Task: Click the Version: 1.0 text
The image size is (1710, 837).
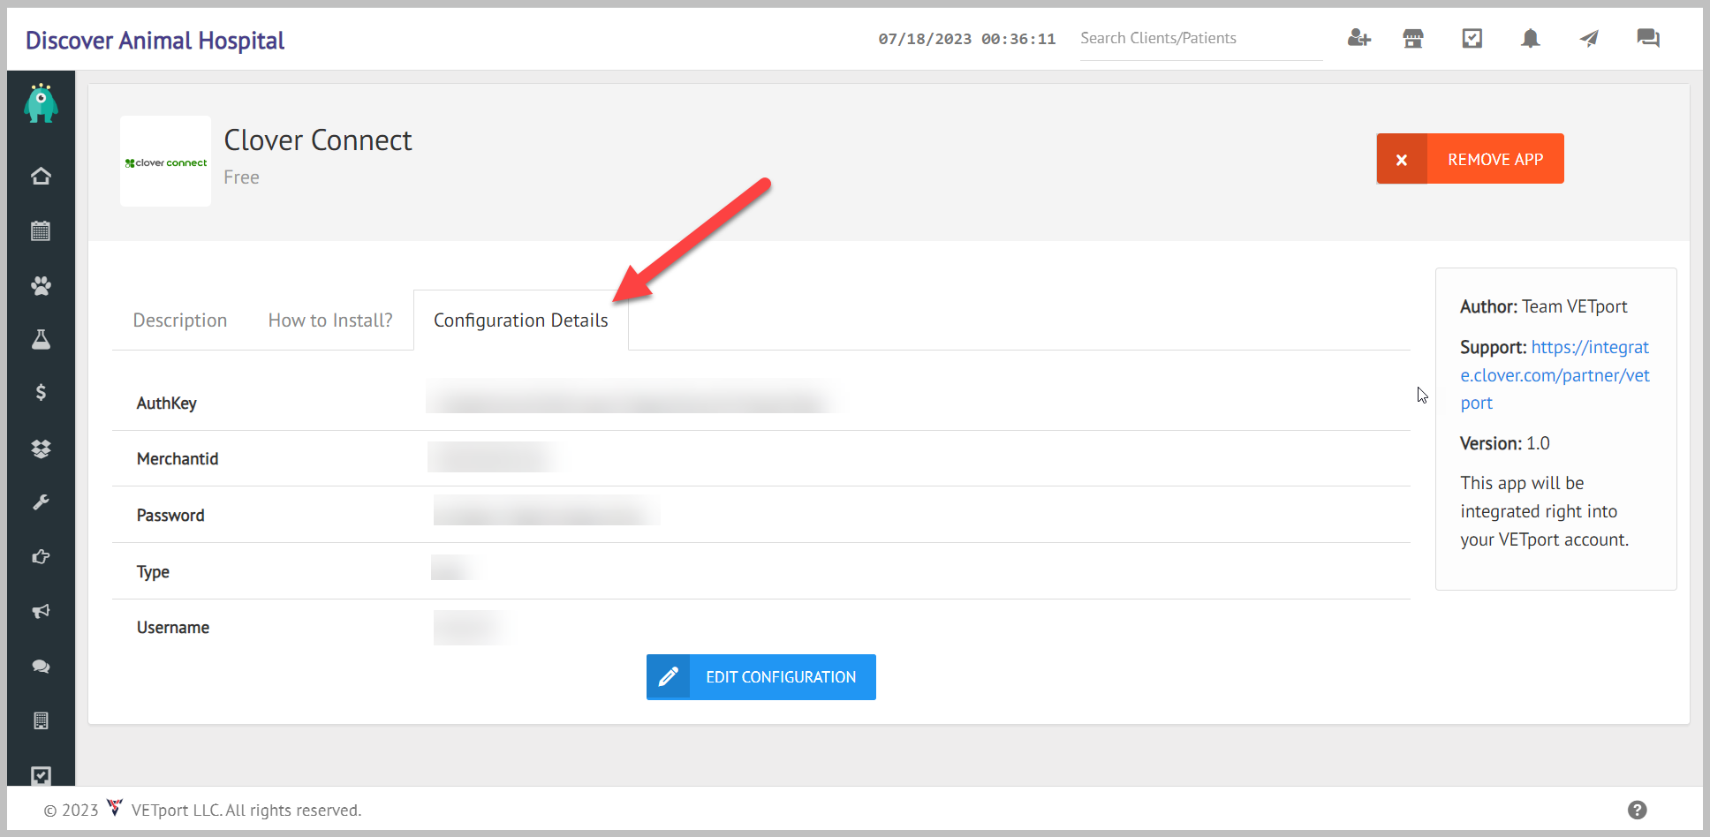Action: click(1505, 443)
